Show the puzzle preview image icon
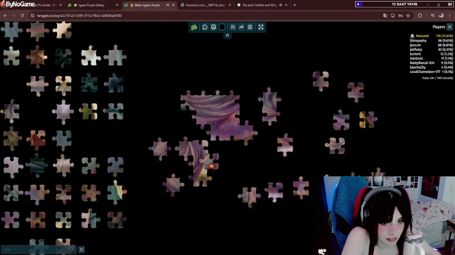Screen dimensions: 455x255 [x=213, y=27]
